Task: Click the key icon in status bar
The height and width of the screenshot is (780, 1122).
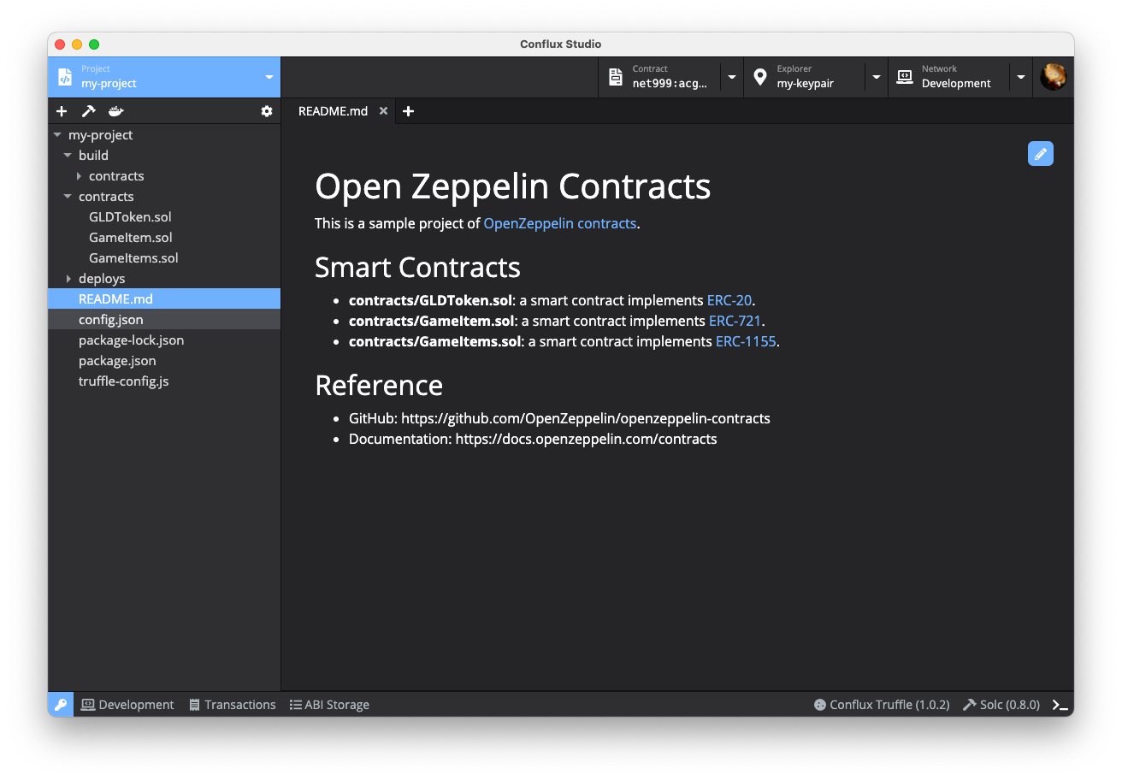Action: click(61, 705)
